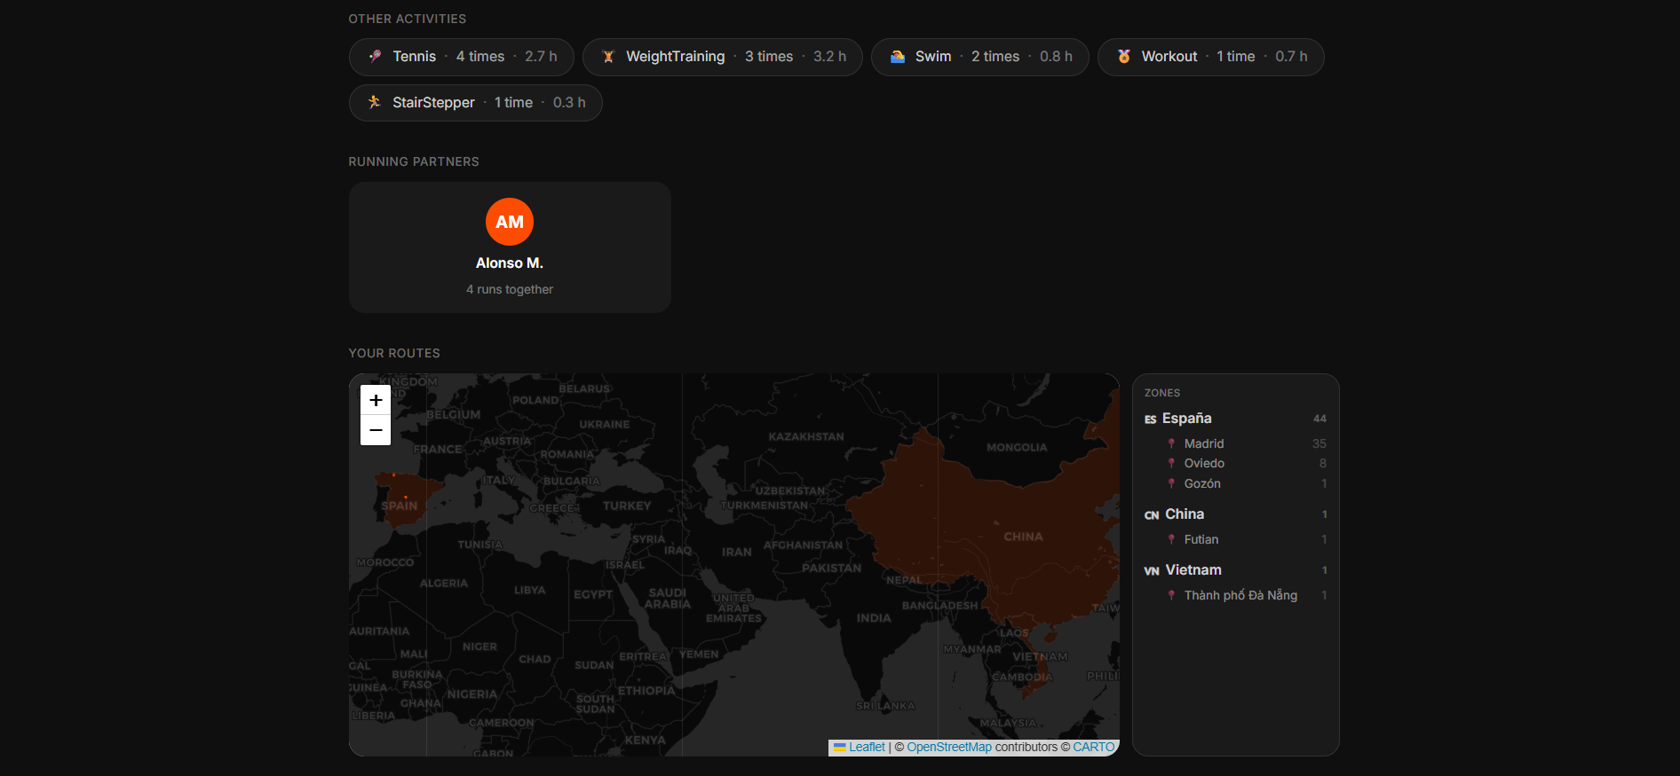Click Swim '2 times' count
Screen dimensions: 1680x776
995,57
